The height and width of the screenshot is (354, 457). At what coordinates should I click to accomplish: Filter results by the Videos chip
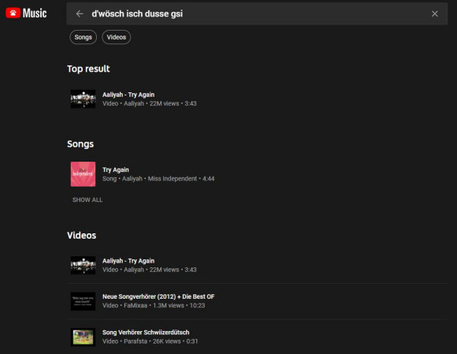[x=117, y=37]
